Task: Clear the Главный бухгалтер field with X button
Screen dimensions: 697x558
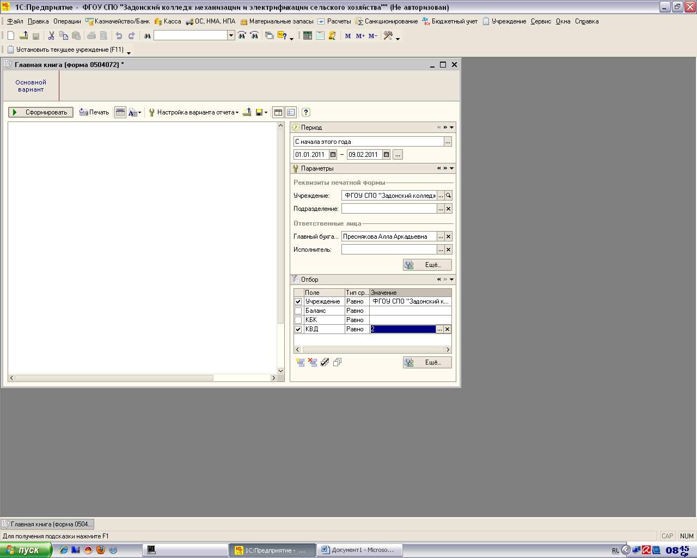Action: pyautogui.click(x=449, y=236)
